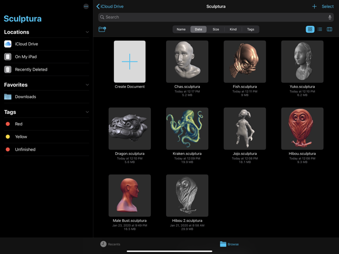Select the Yellow tag label
339x254 pixels.
click(21, 136)
